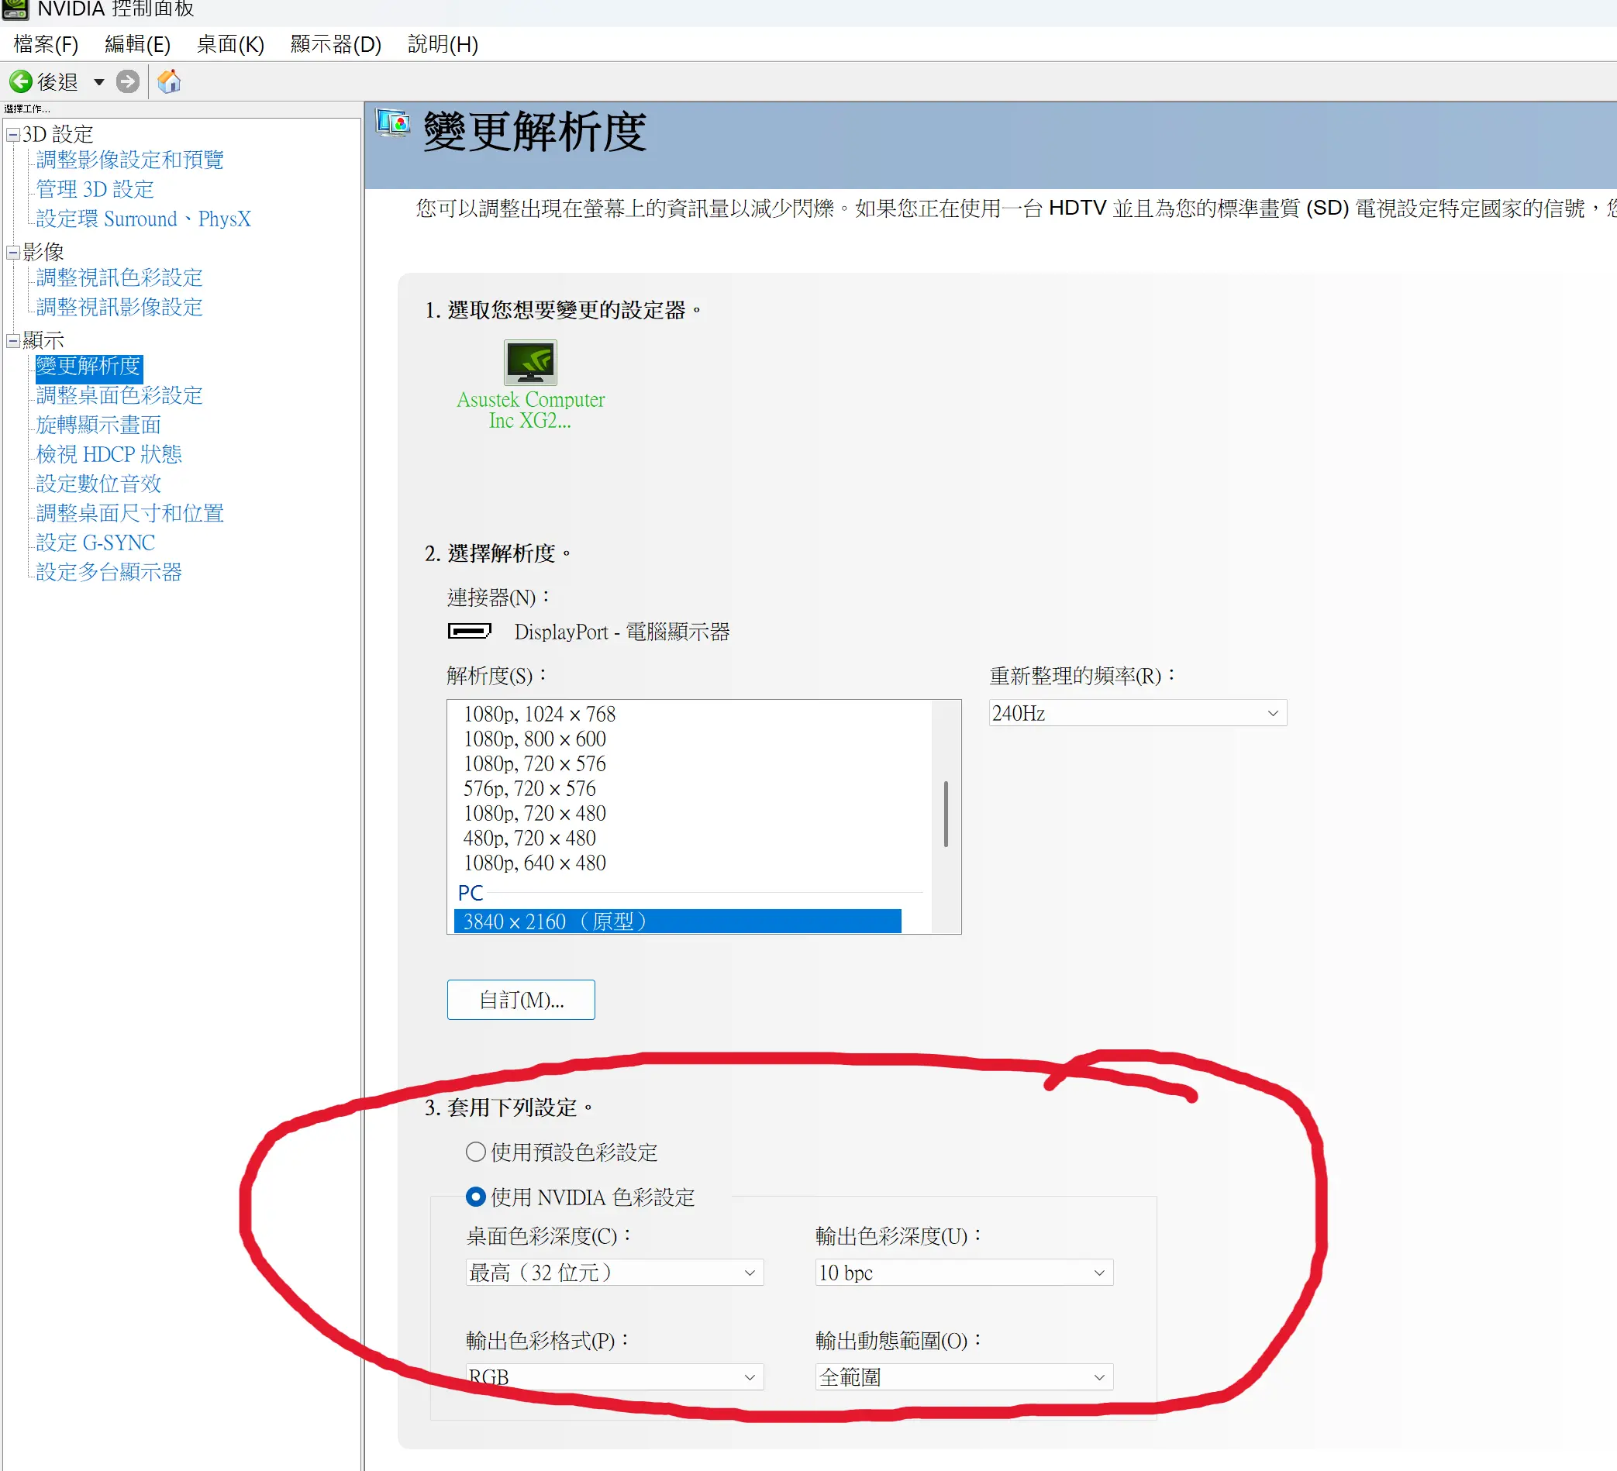1617x1471 pixels.
Task: Click the grey Forward arrow icon
Action: (128, 81)
